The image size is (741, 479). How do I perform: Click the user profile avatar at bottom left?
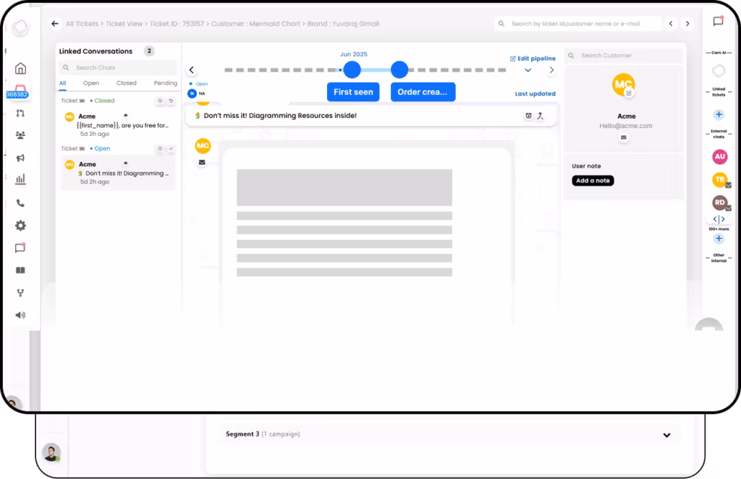point(51,452)
